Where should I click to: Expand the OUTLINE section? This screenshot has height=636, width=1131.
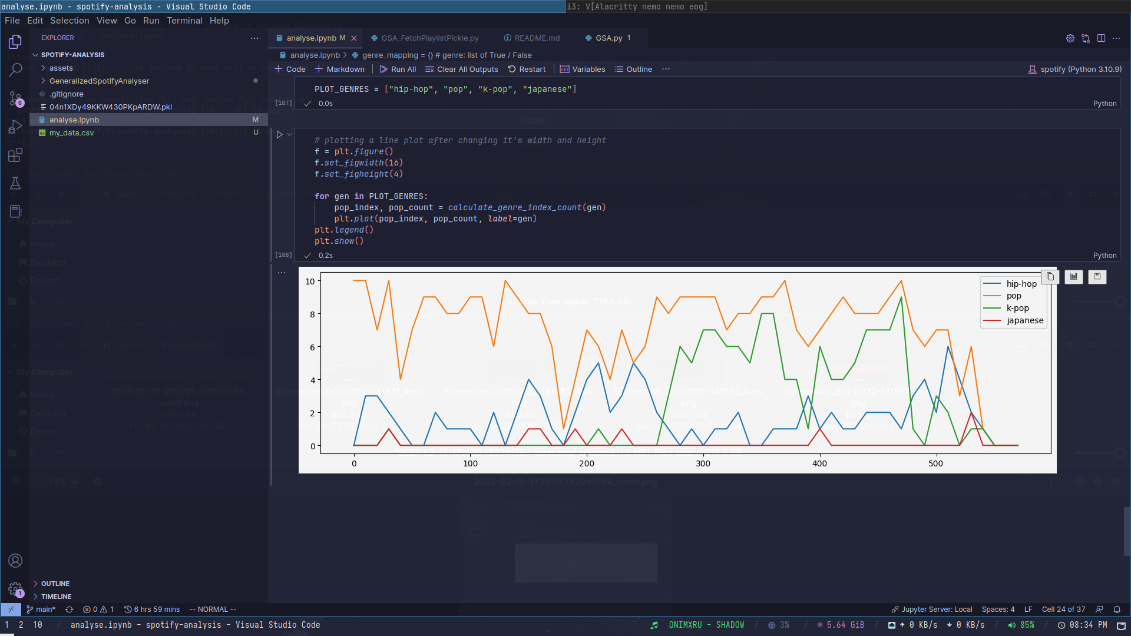tap(55, 584)
